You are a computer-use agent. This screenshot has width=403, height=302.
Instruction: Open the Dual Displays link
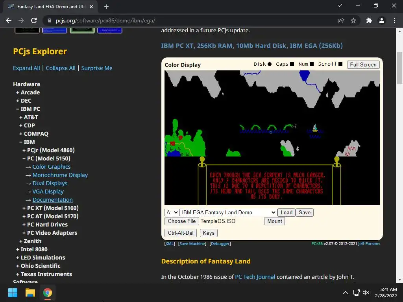tap(50, 183)
